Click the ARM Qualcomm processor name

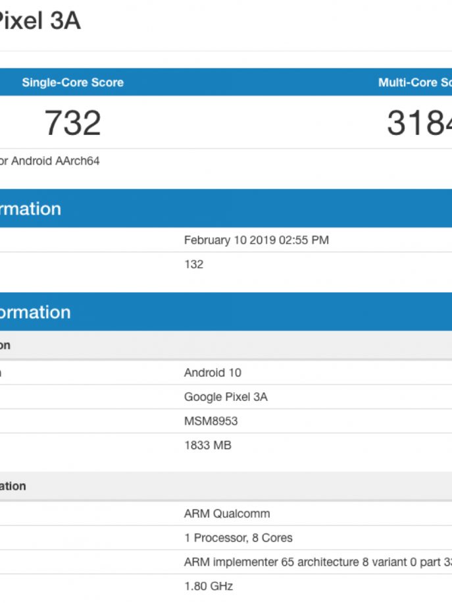(x=227, y=513)
